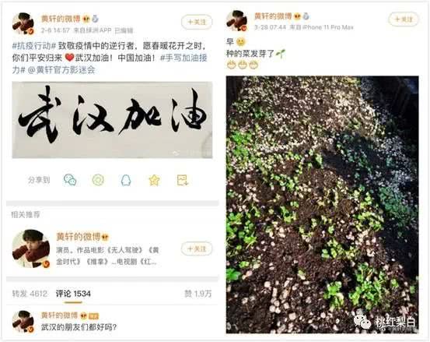Follow via 关注 button on right post
430x342 pixels.
(x=404, y=19)
